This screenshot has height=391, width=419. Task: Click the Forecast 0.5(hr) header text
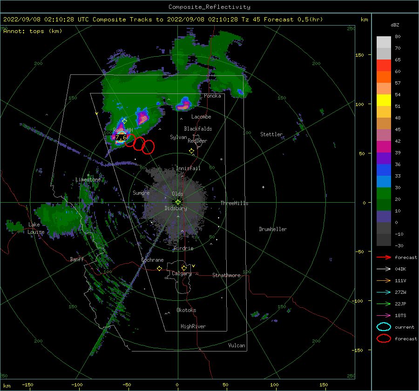(293, 19)
